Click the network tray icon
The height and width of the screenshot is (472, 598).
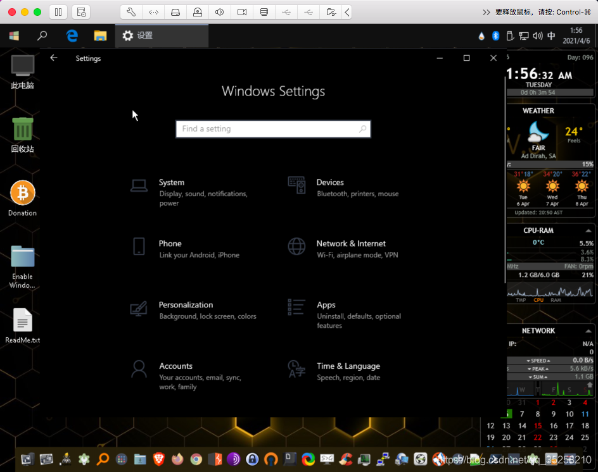point(524,36)
